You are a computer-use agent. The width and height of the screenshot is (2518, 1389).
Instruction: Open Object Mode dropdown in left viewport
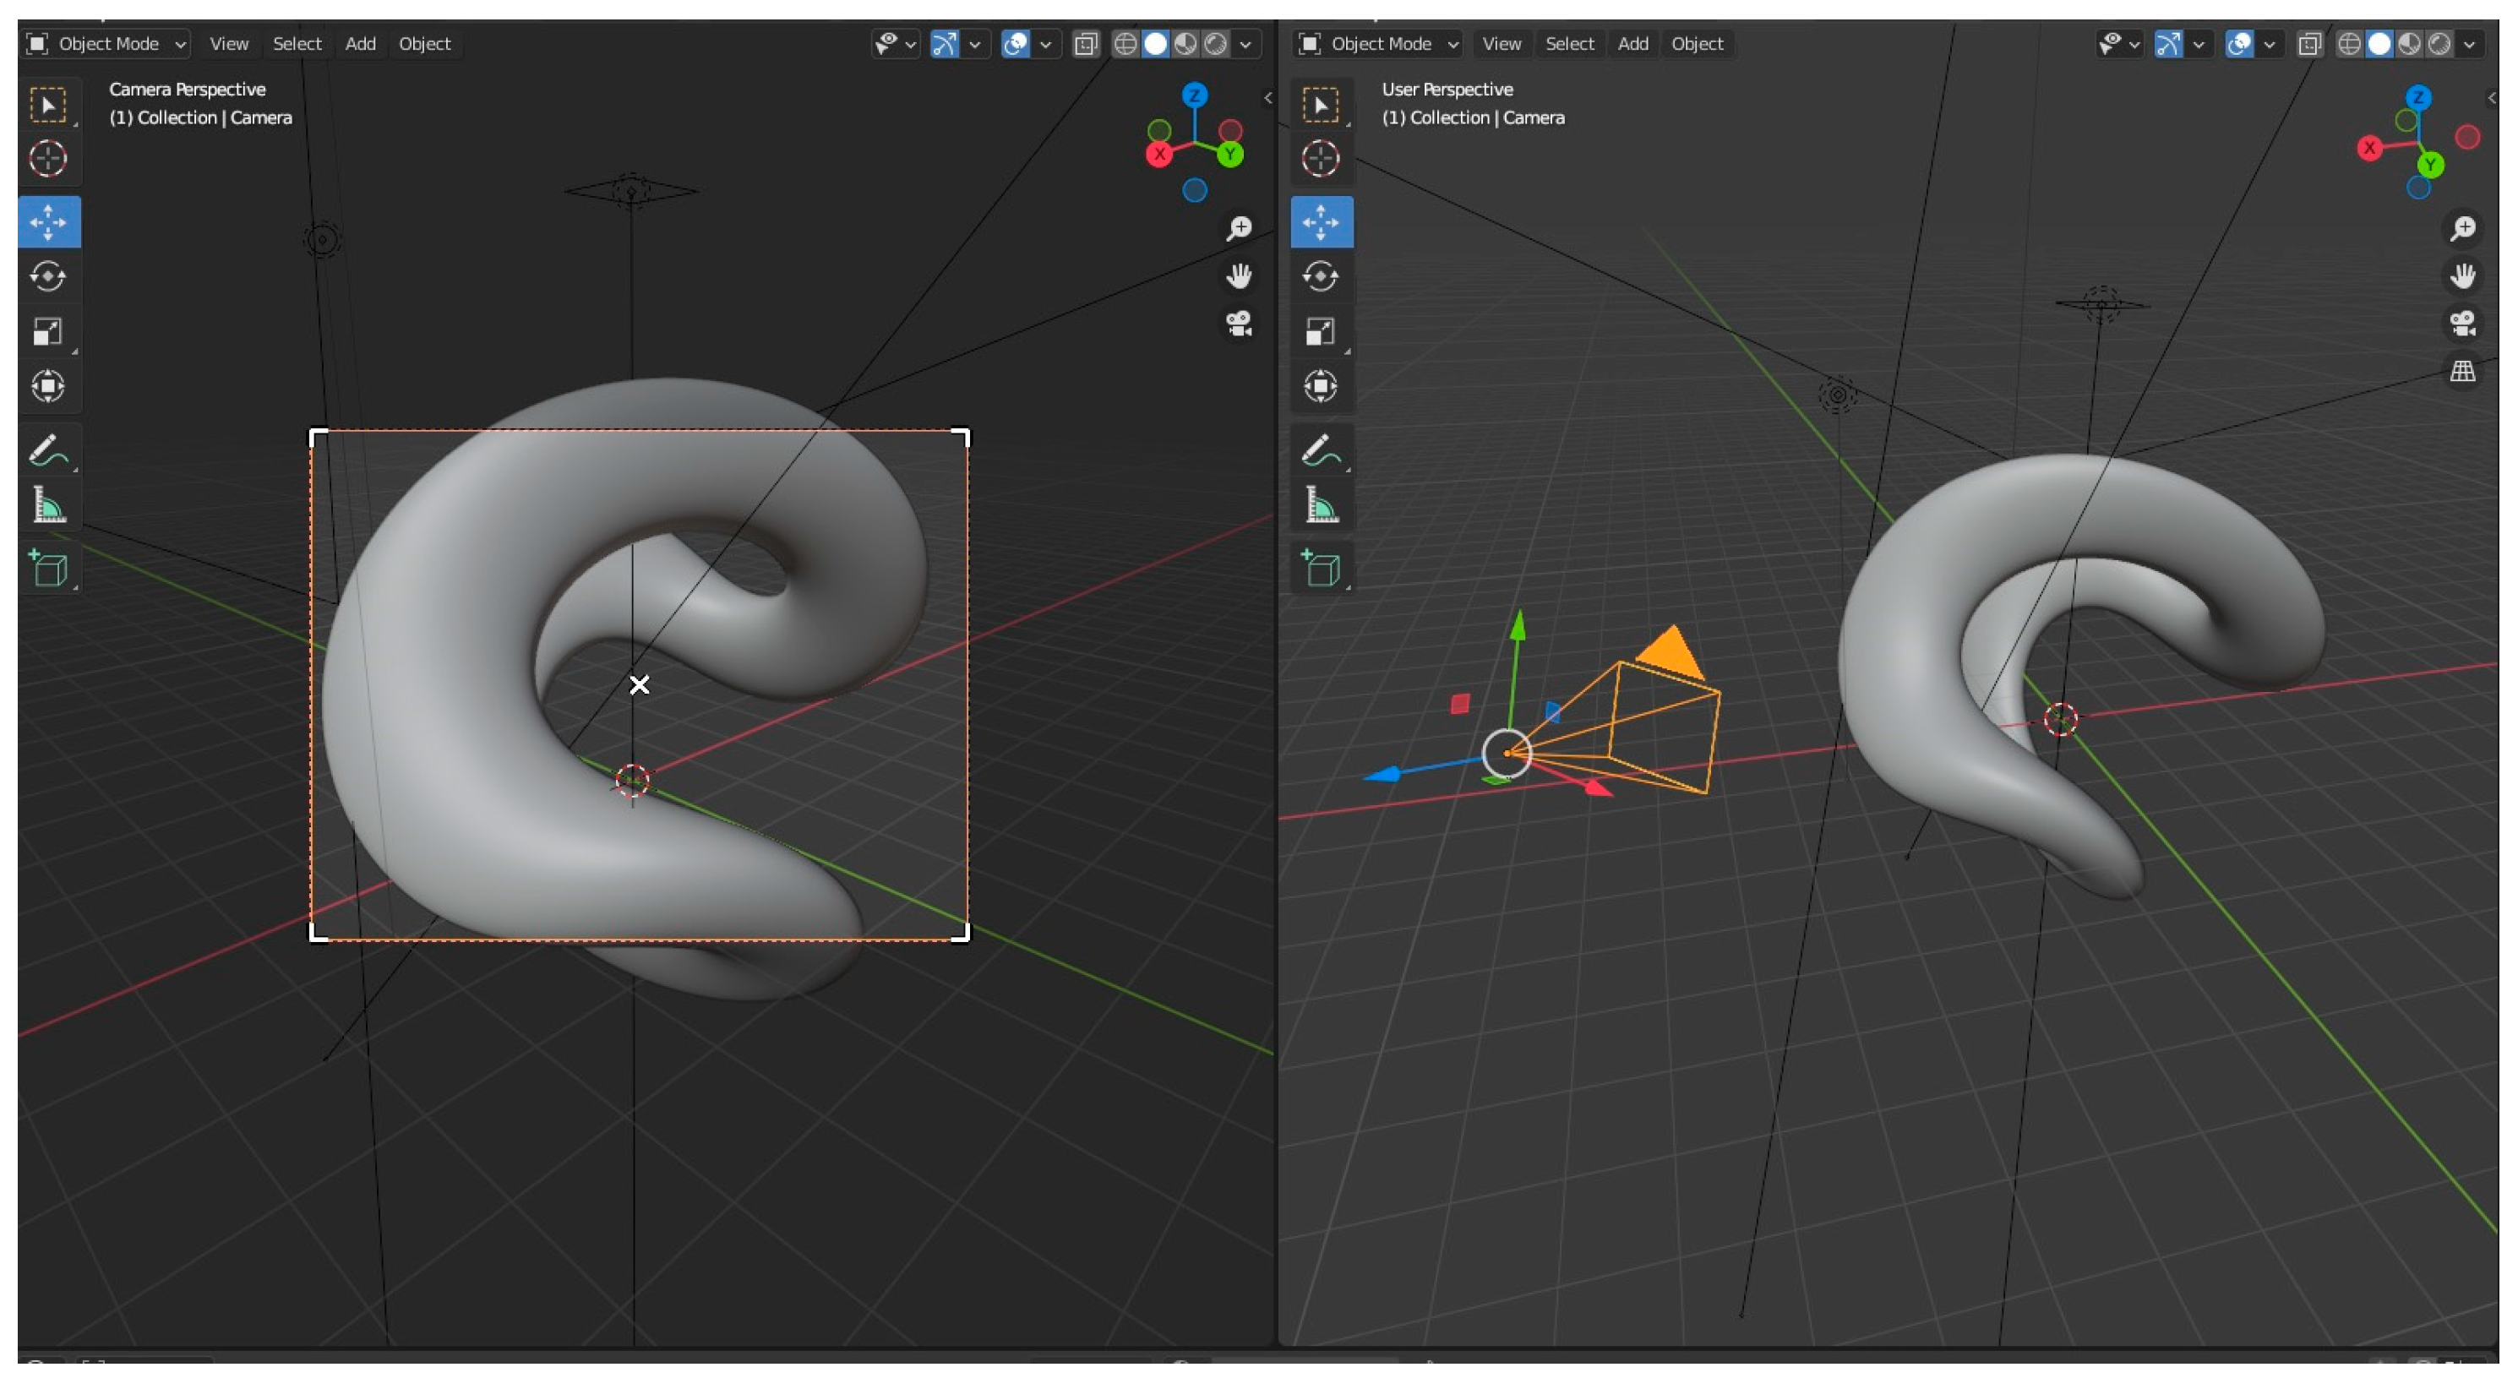pyautogui.click(x=106, y=44)
